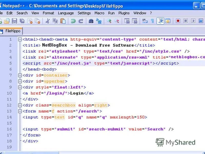Viewport: 205px width, 154px height.
Task: Click line number 15 in the margin
Action: [9, 123]
